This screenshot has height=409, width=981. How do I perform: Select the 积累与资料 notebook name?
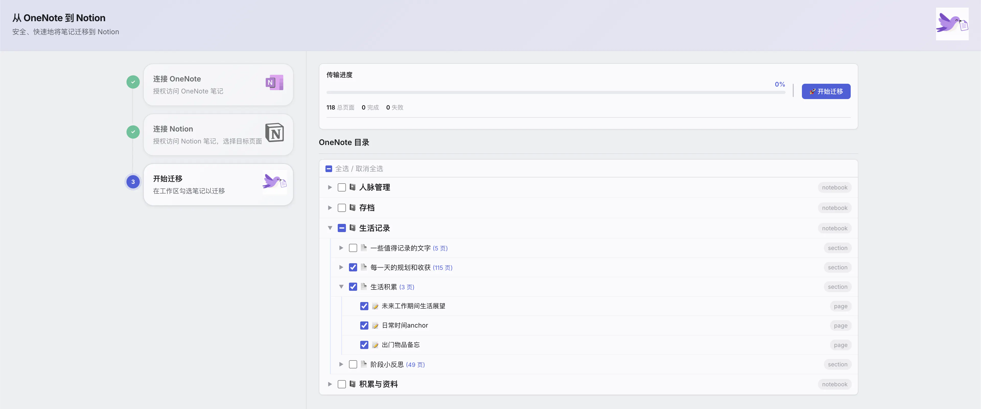coord(378,384)
